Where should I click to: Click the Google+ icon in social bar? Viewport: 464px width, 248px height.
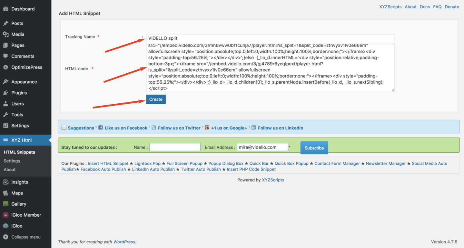click(x=207, y=128)
